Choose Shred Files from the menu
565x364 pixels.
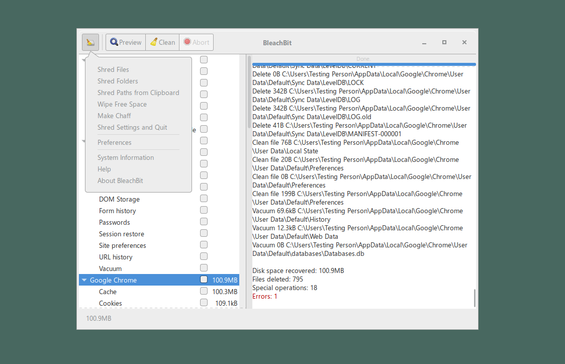[x=113, y=69]
